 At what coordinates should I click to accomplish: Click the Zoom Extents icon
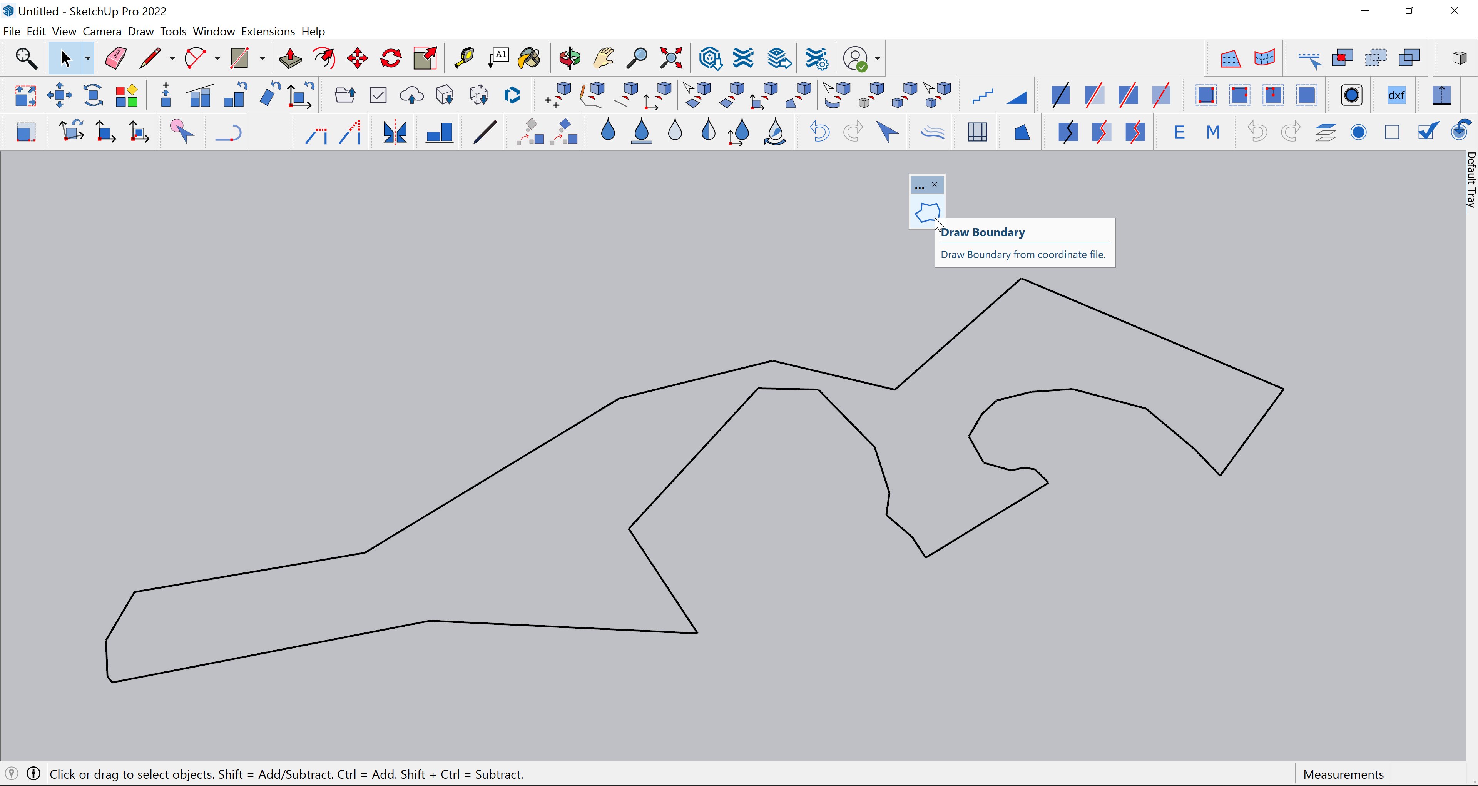[671, 58]
